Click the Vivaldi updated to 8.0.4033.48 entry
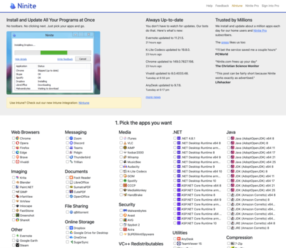Viewport: 286px width, 248px height. 167,73
